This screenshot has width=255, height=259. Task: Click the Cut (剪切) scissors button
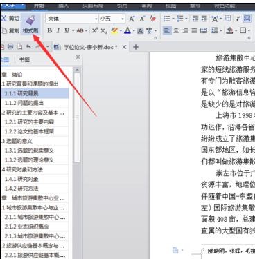10,19
